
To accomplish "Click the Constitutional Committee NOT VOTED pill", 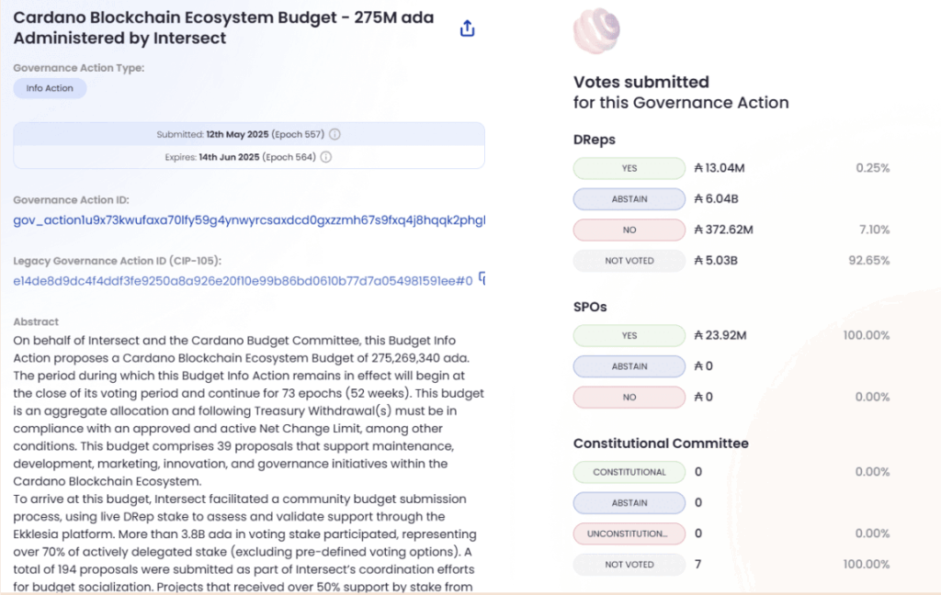I will click(x=629, y=565).
